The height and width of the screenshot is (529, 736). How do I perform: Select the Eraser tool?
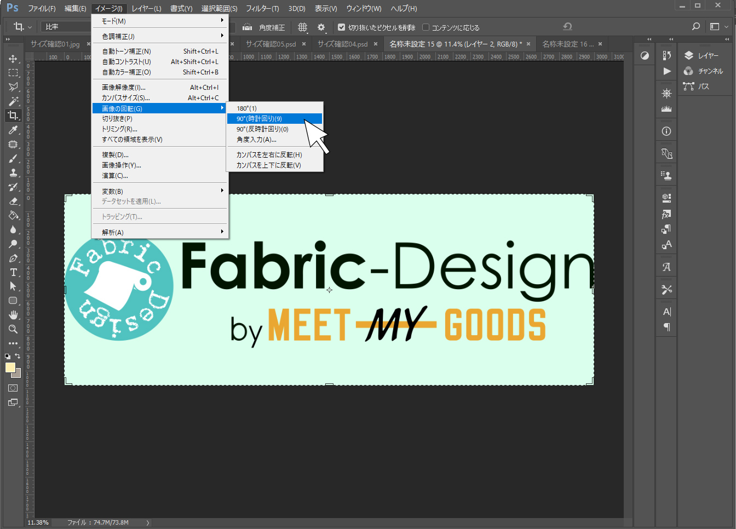coord(13,201)
